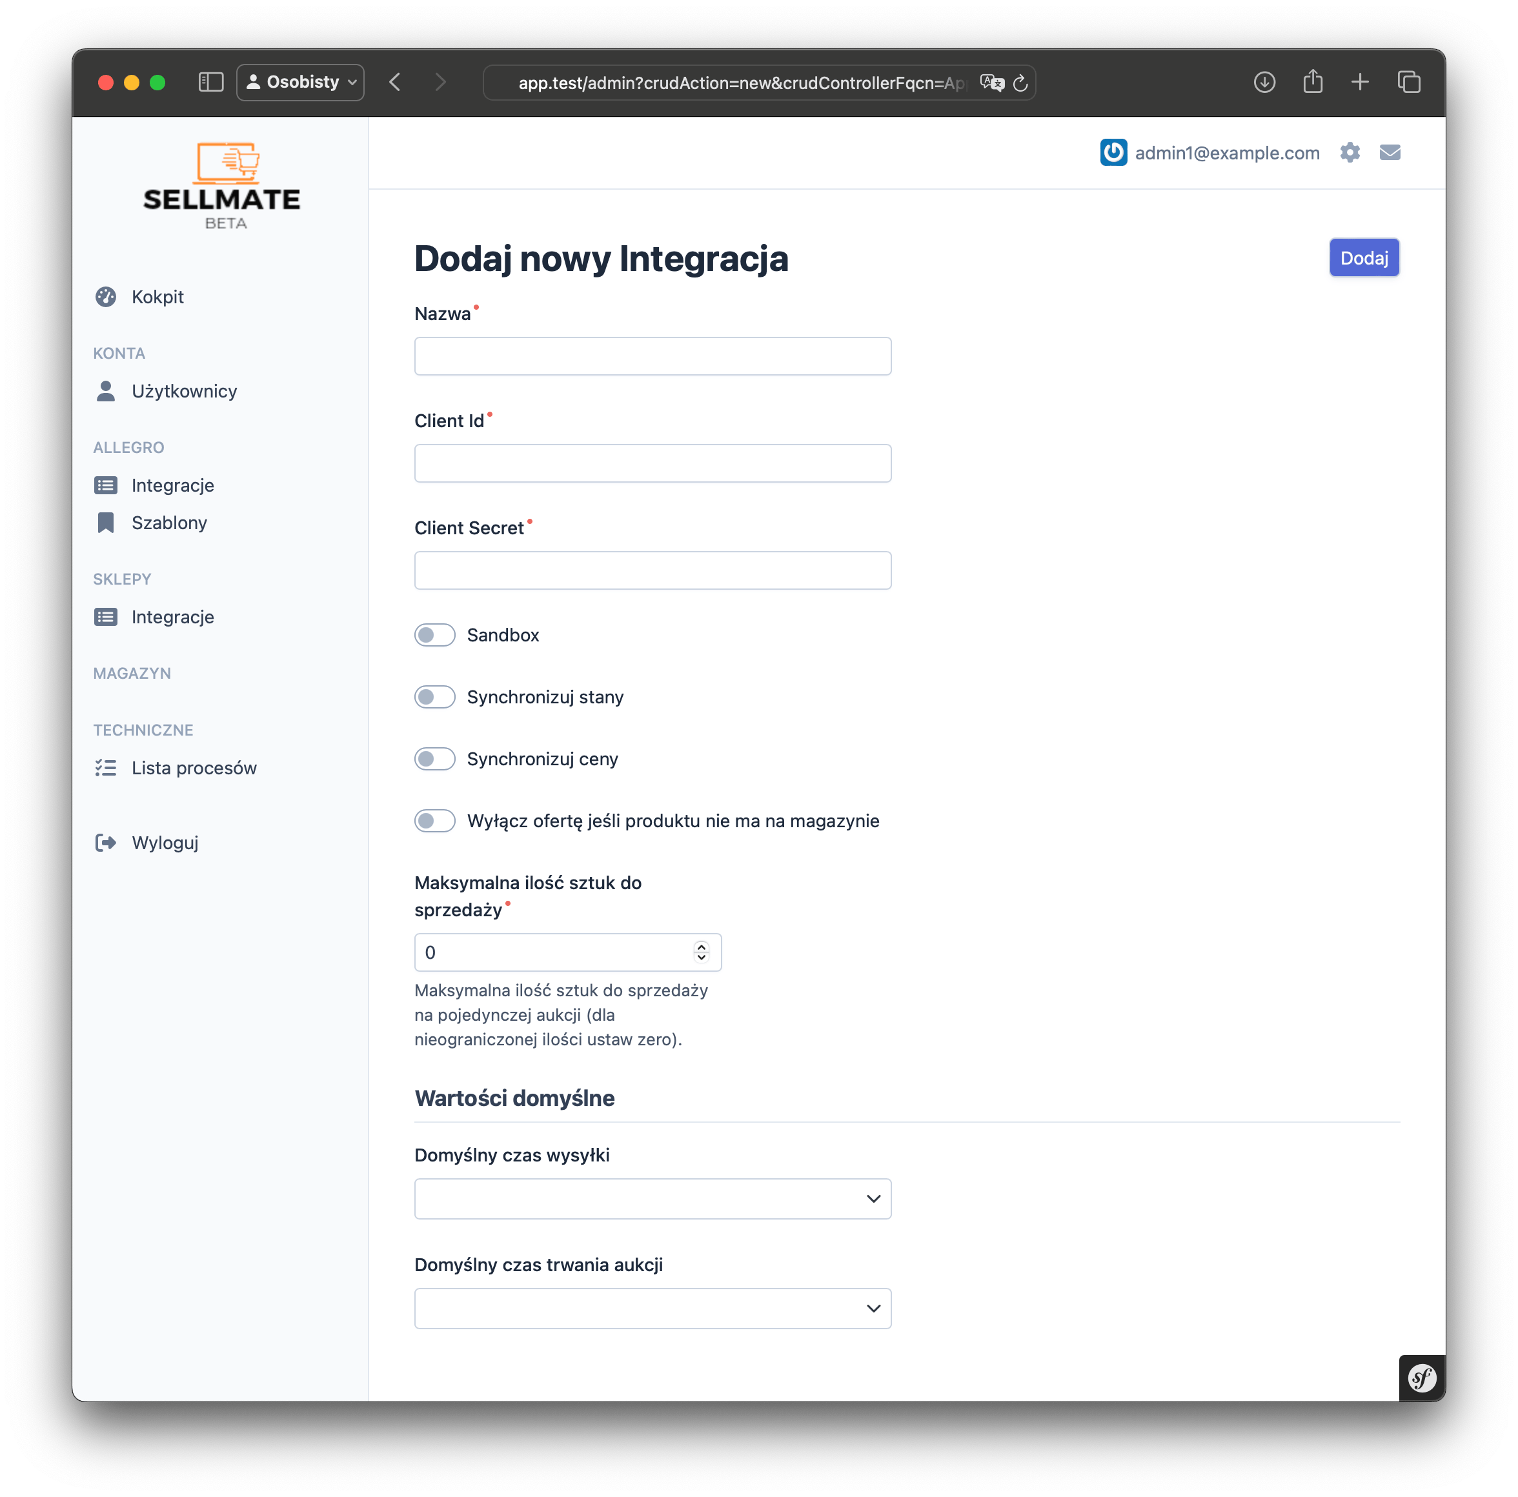Click the Wyloguj logout icon
The height and width of the screenshot is (1497, 1518).
[x=106, y=843]
